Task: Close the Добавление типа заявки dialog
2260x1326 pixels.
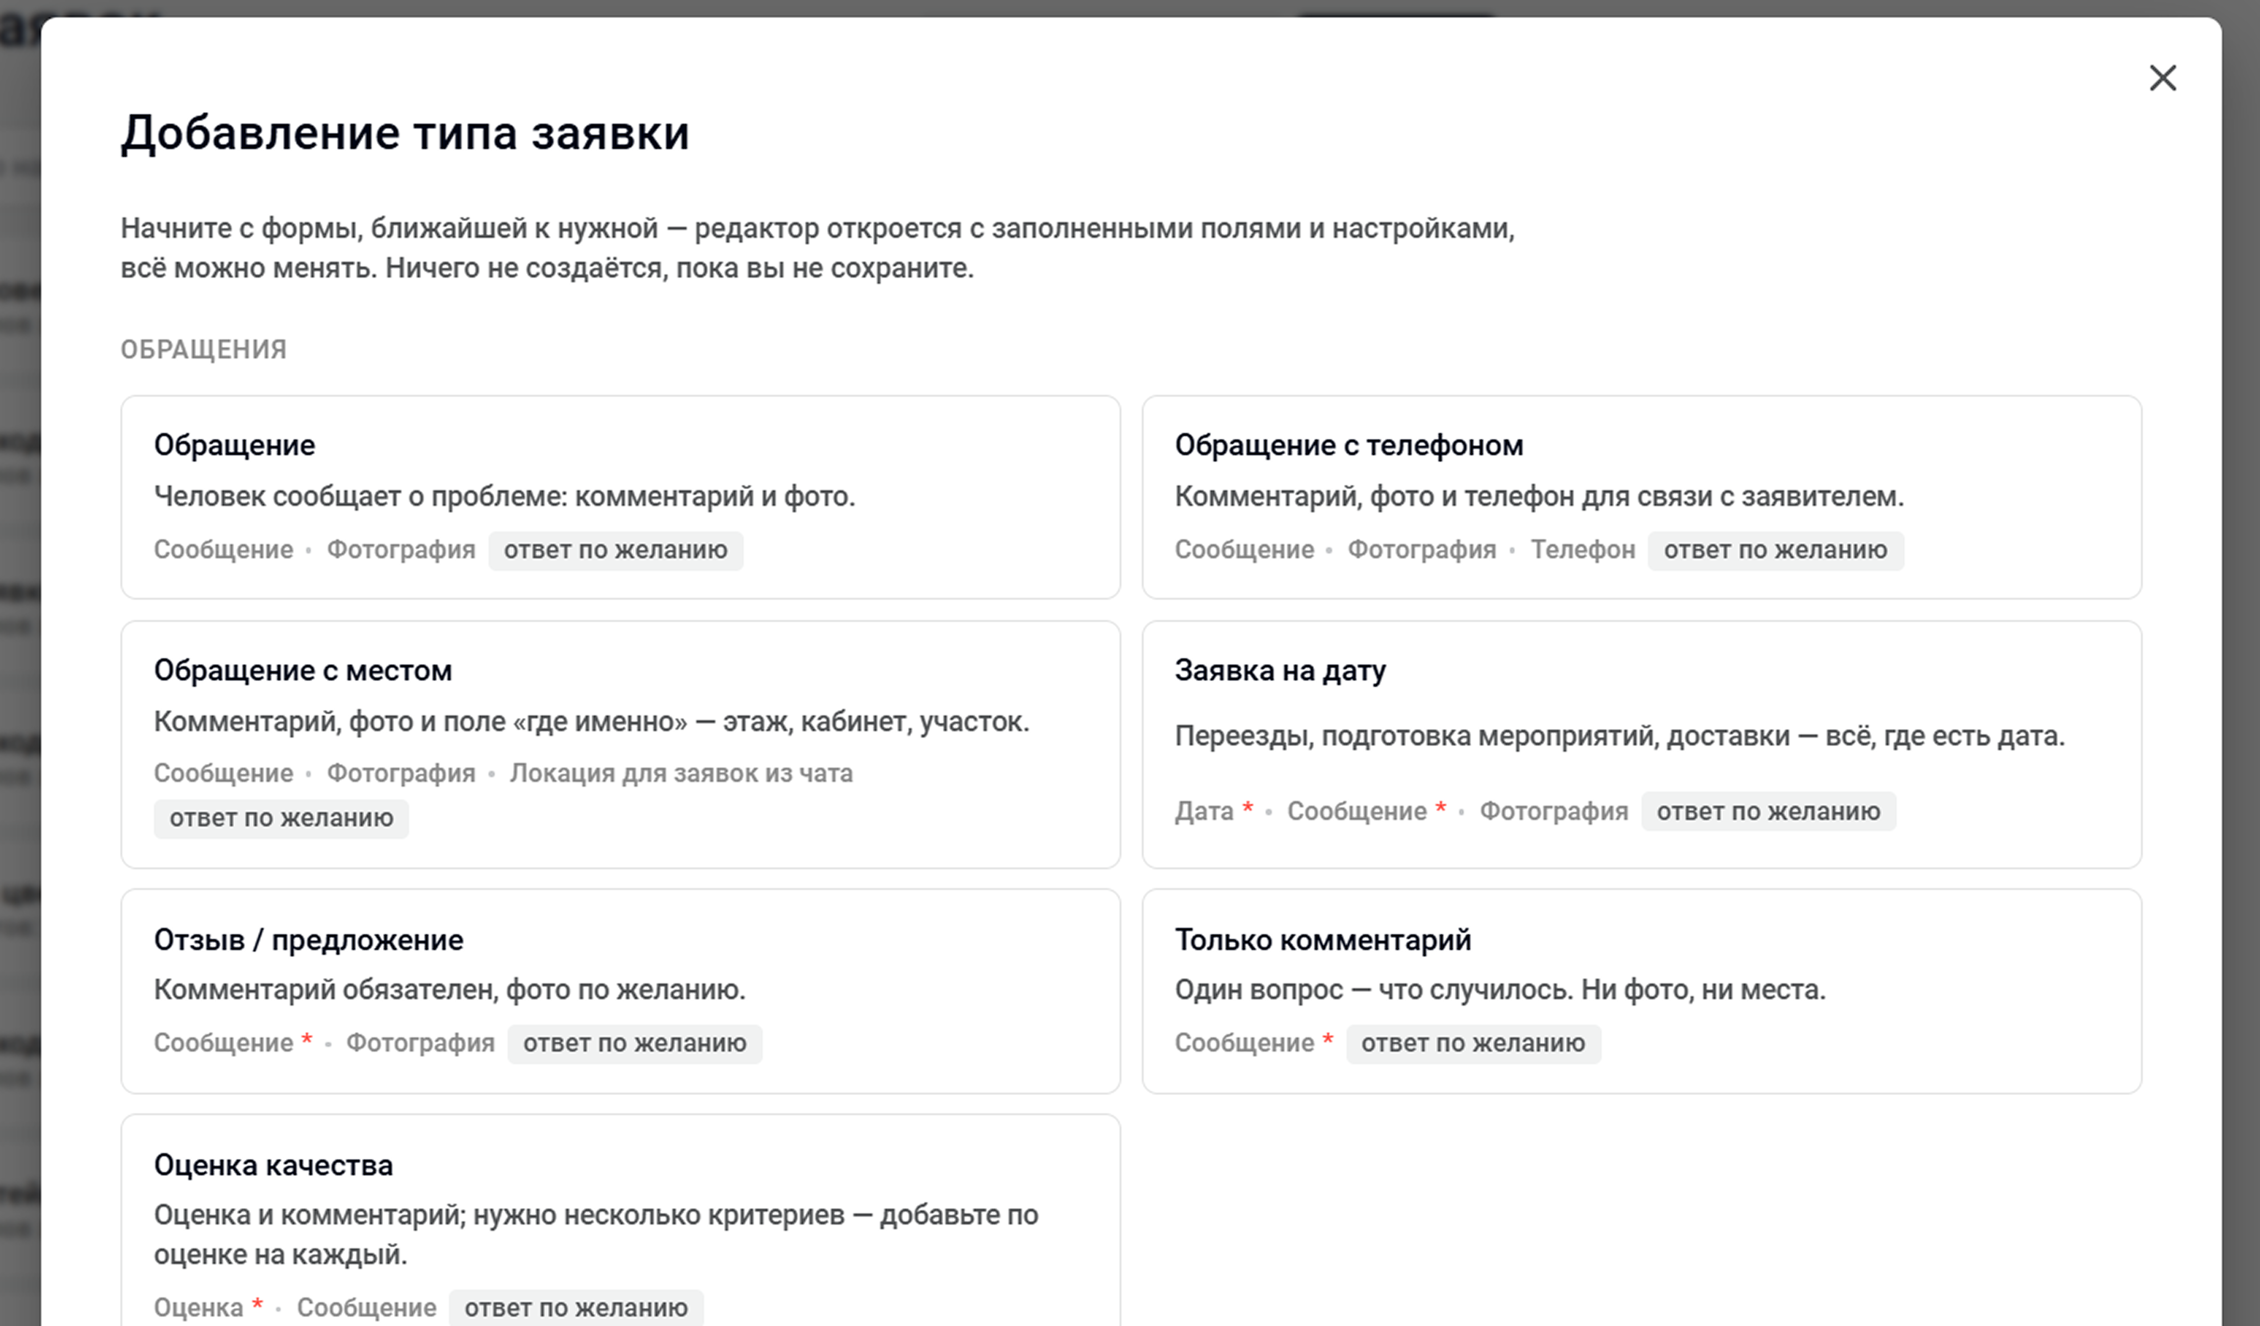Action: coord(2162,78)
